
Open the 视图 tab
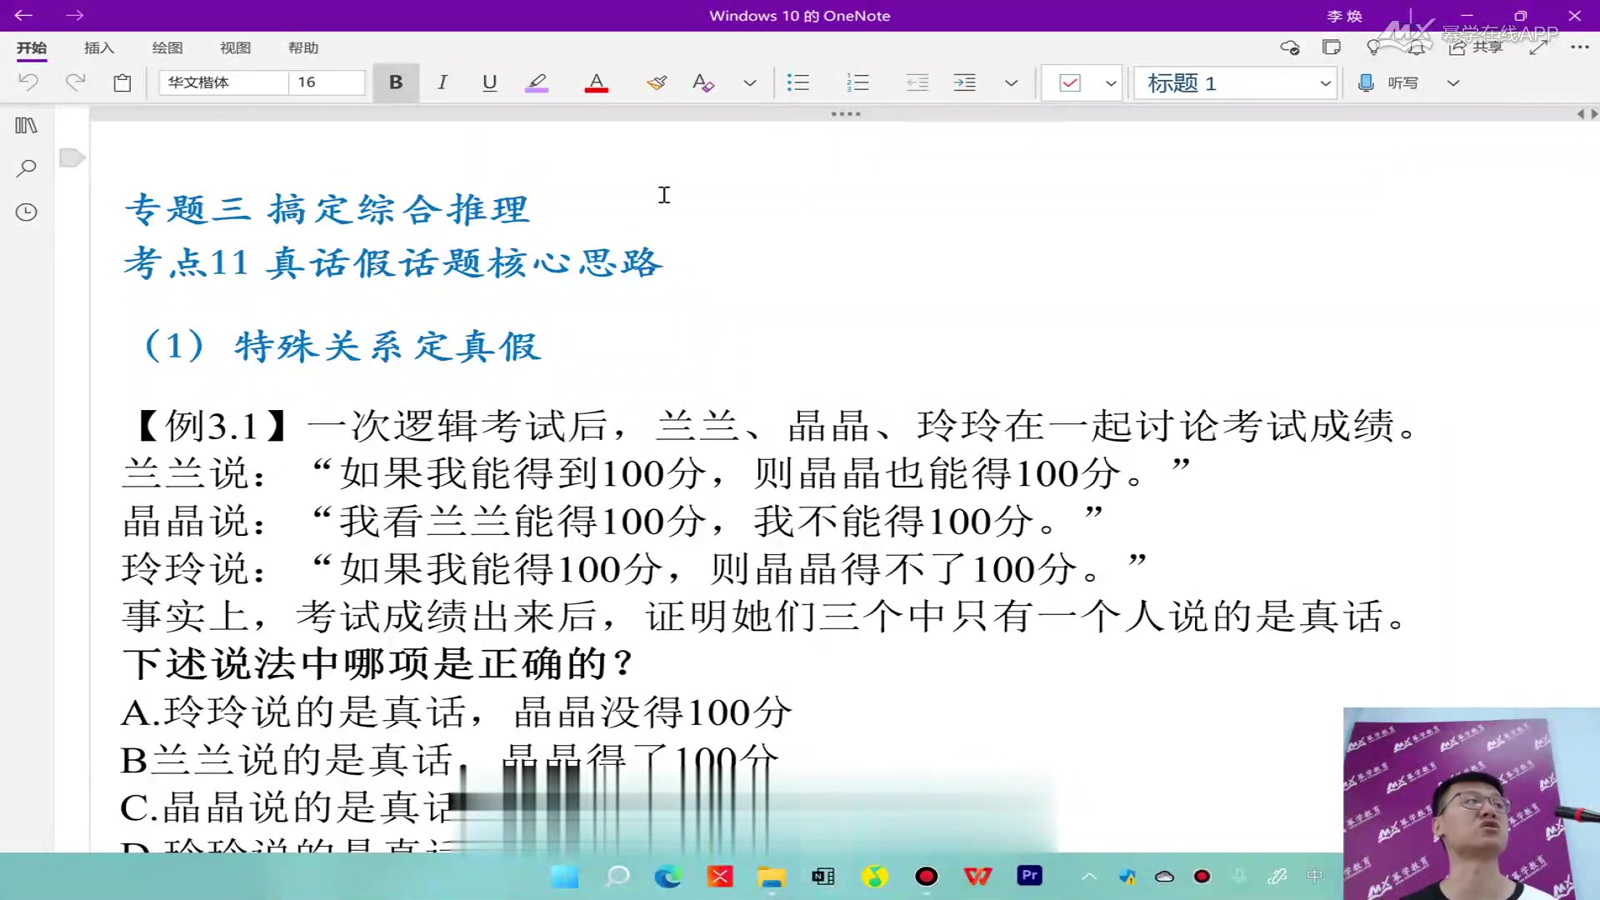coord(235,47)
